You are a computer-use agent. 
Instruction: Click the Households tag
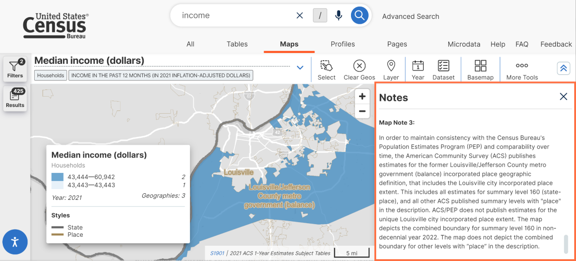pyautogui.click(x=50, y=75)
